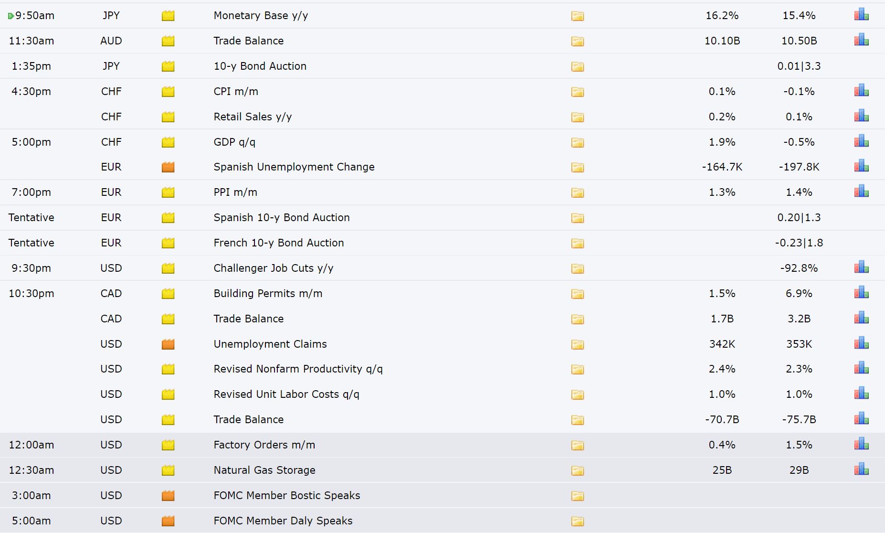View chart for Revised Unit Labor Costs

point(861,394)
